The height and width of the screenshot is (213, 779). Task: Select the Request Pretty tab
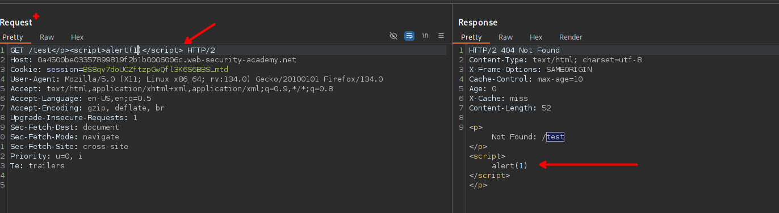(x=12, y=37)
